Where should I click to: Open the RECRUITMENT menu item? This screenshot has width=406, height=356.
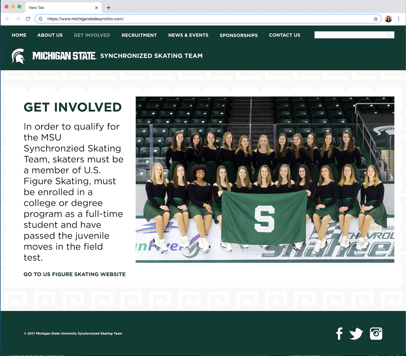click(x=139, y=35)
